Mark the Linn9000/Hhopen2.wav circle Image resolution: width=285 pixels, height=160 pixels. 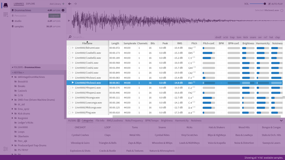pos(69,93)
